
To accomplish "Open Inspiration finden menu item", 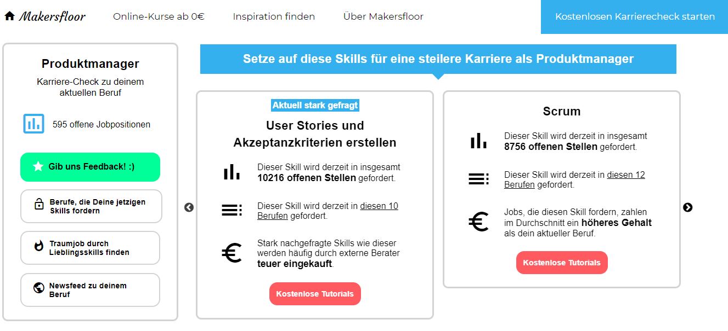I will [274, 16].
